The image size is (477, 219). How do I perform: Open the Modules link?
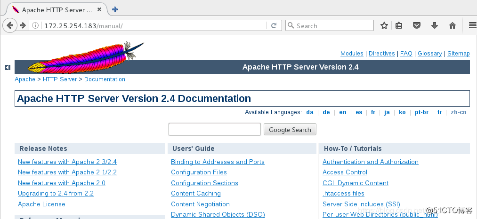(x=352, y=54)
